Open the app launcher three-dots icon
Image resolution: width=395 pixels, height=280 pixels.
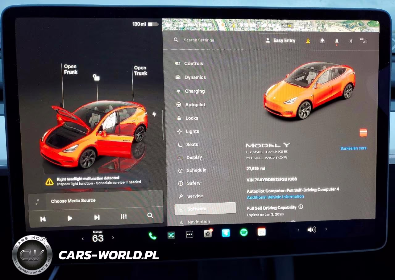(190, 235)
